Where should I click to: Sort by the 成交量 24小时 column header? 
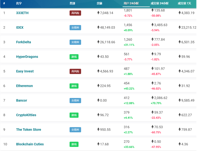click(x=159, y=3)
